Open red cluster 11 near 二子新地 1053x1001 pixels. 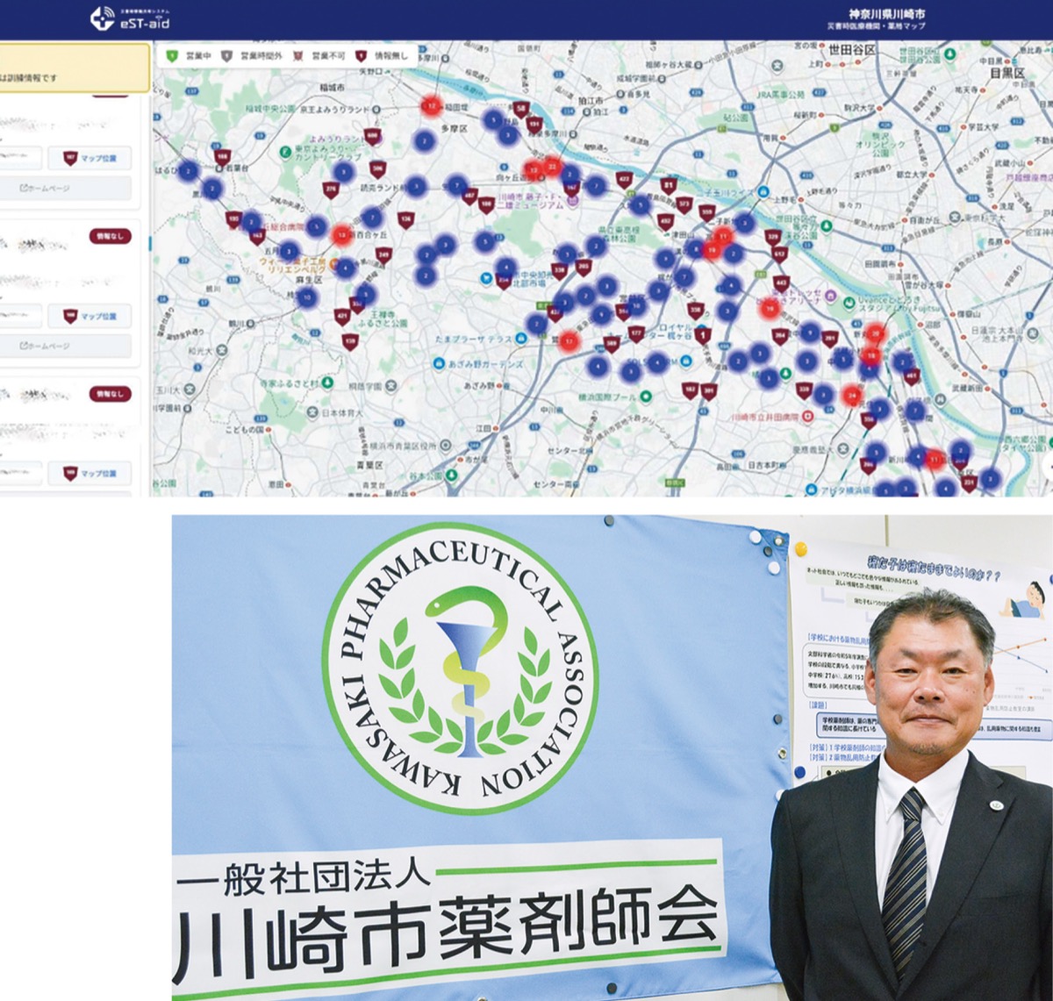[x=724, y=236]
